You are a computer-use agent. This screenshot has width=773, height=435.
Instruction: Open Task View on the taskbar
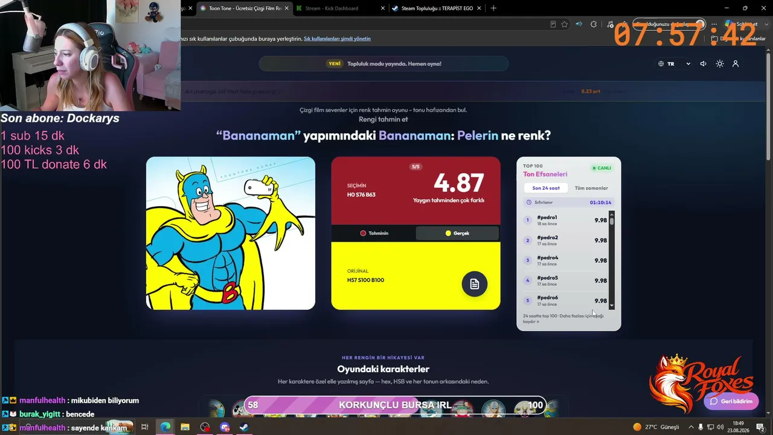(145, 427)
